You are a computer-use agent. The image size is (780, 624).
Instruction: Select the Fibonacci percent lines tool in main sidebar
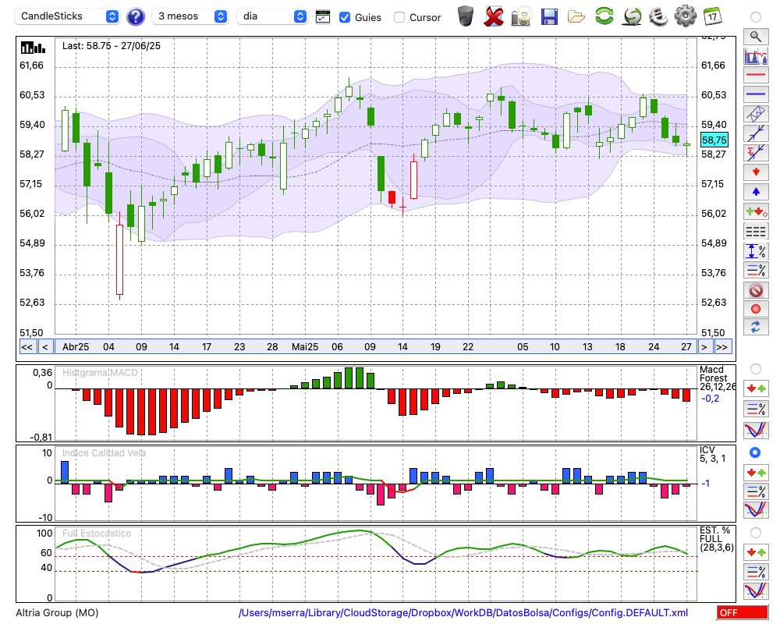pyautogui.click(x=756, y=270)
